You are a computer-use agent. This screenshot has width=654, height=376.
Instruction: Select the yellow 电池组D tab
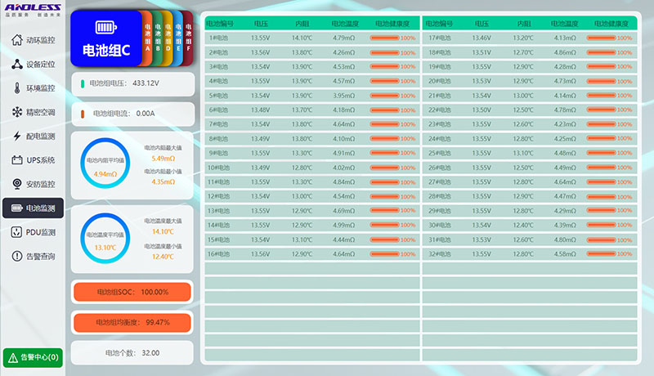click(x=168, y=37)
